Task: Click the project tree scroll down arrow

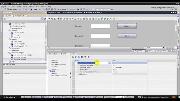Action: click(x=46, y=62)
